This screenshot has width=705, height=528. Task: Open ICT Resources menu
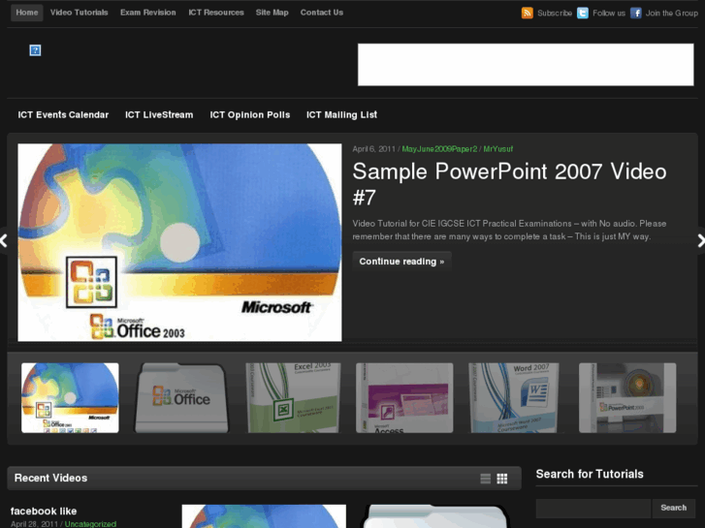point(216,13)
